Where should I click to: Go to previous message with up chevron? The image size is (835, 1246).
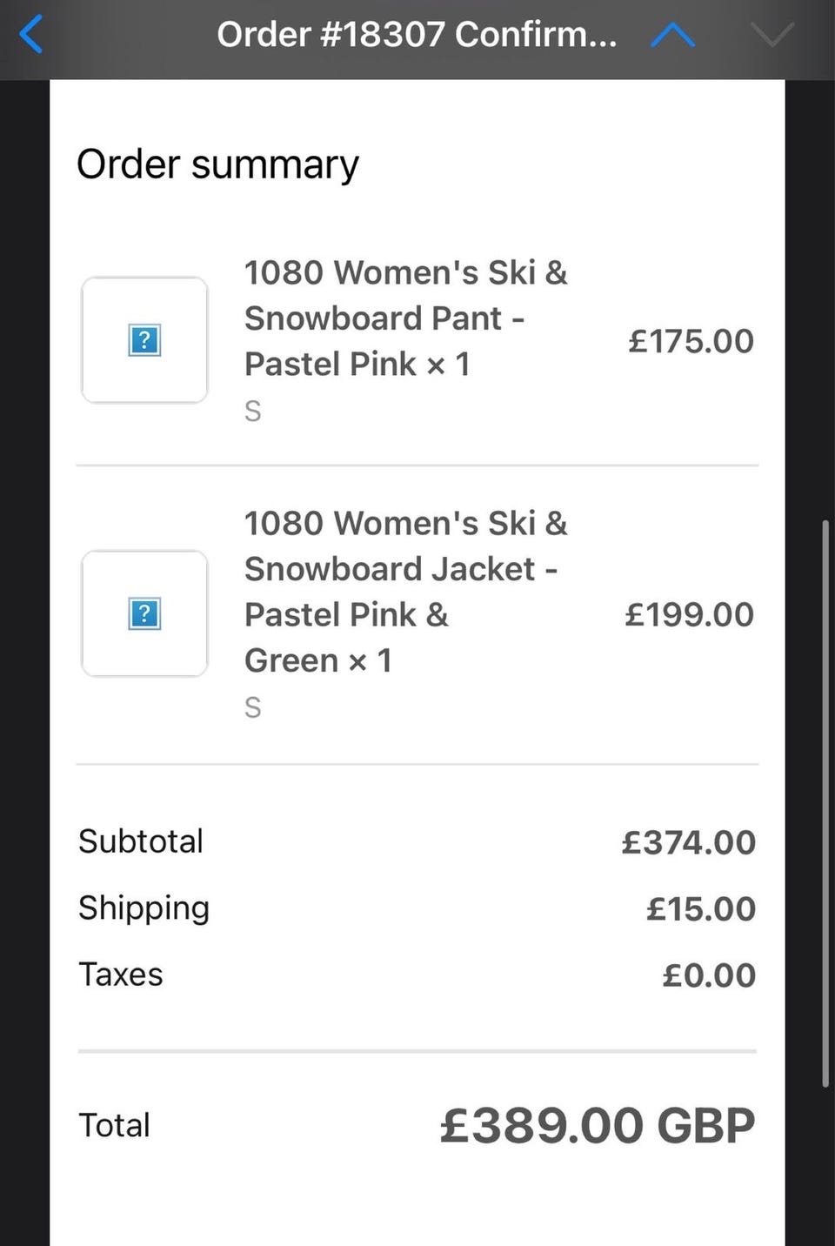click(x=672, y=36)
